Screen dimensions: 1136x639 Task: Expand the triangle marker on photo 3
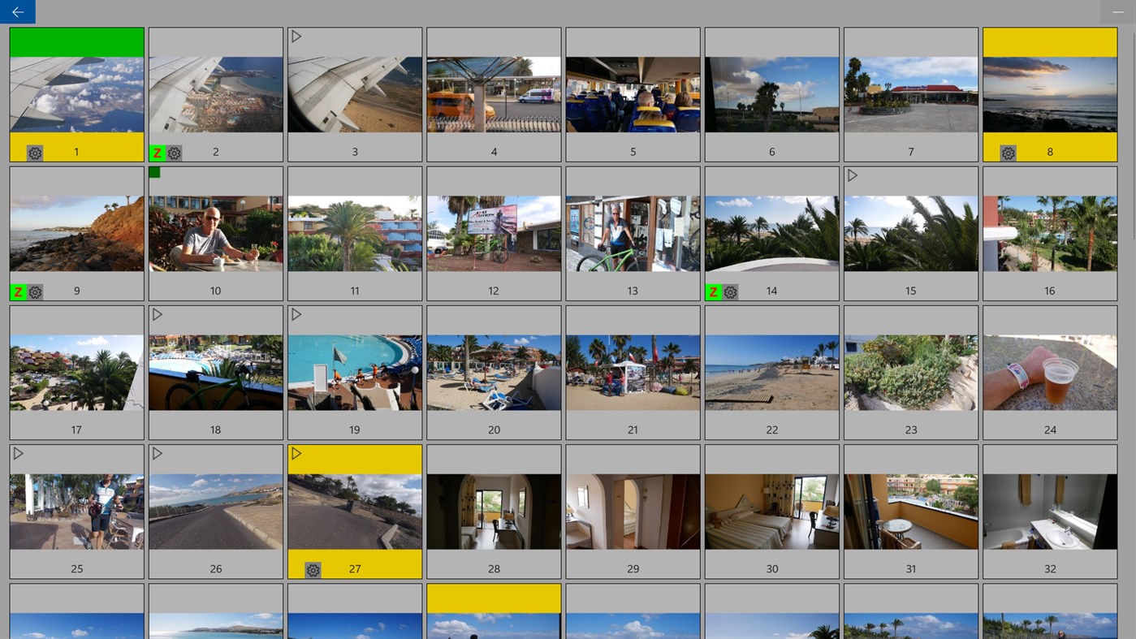(296, 35)
